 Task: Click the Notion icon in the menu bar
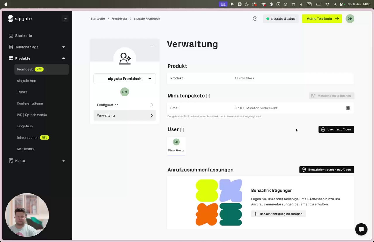(278, 4)
